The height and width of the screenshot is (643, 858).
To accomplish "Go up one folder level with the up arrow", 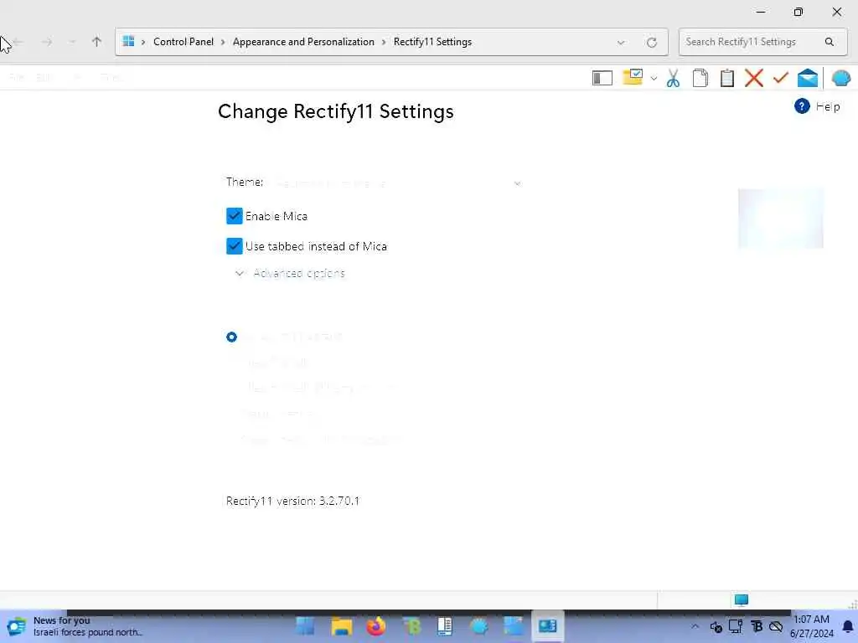I will click(x=97, y=42).
